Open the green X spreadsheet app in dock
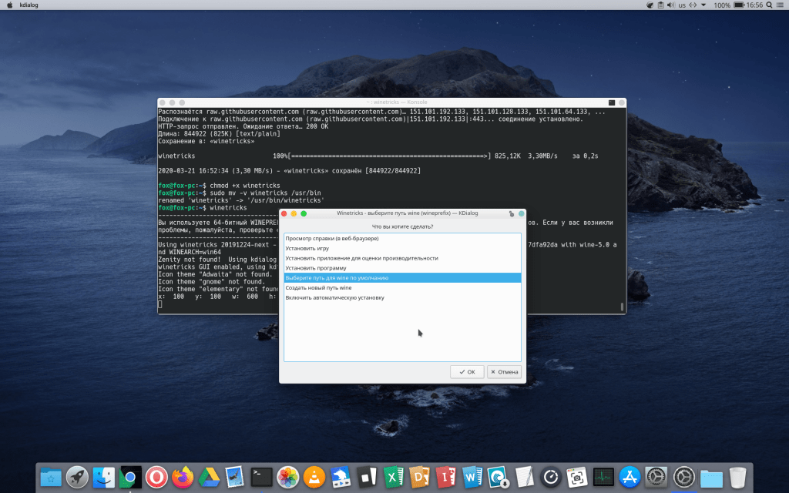The image size is (789, 493). 393,477
